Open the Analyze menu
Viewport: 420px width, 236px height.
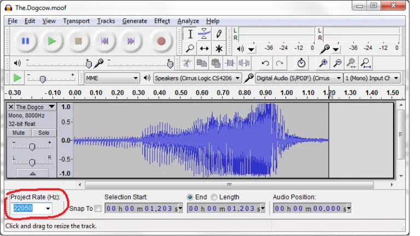pyautogui.click(x=188, y=21)
